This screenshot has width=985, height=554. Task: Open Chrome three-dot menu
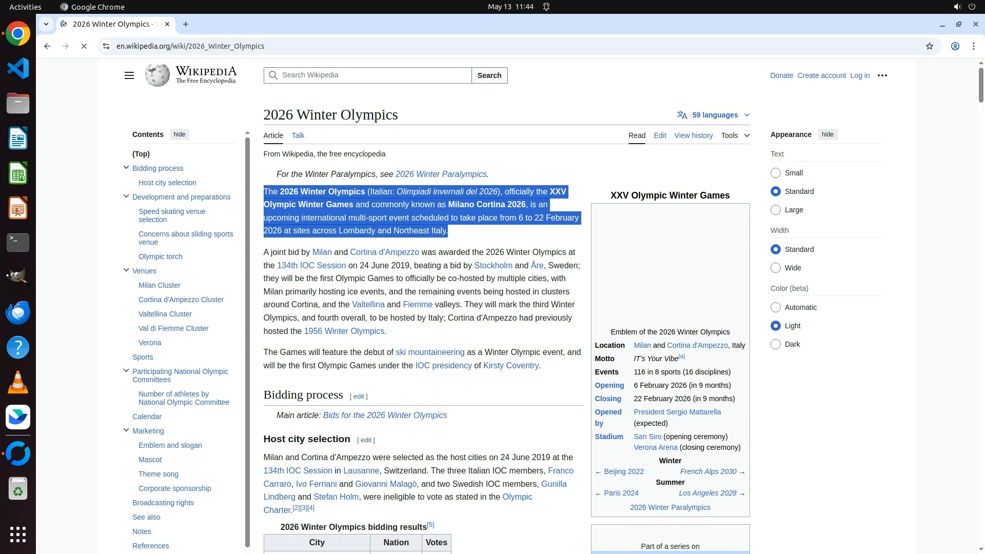point(973,46)
